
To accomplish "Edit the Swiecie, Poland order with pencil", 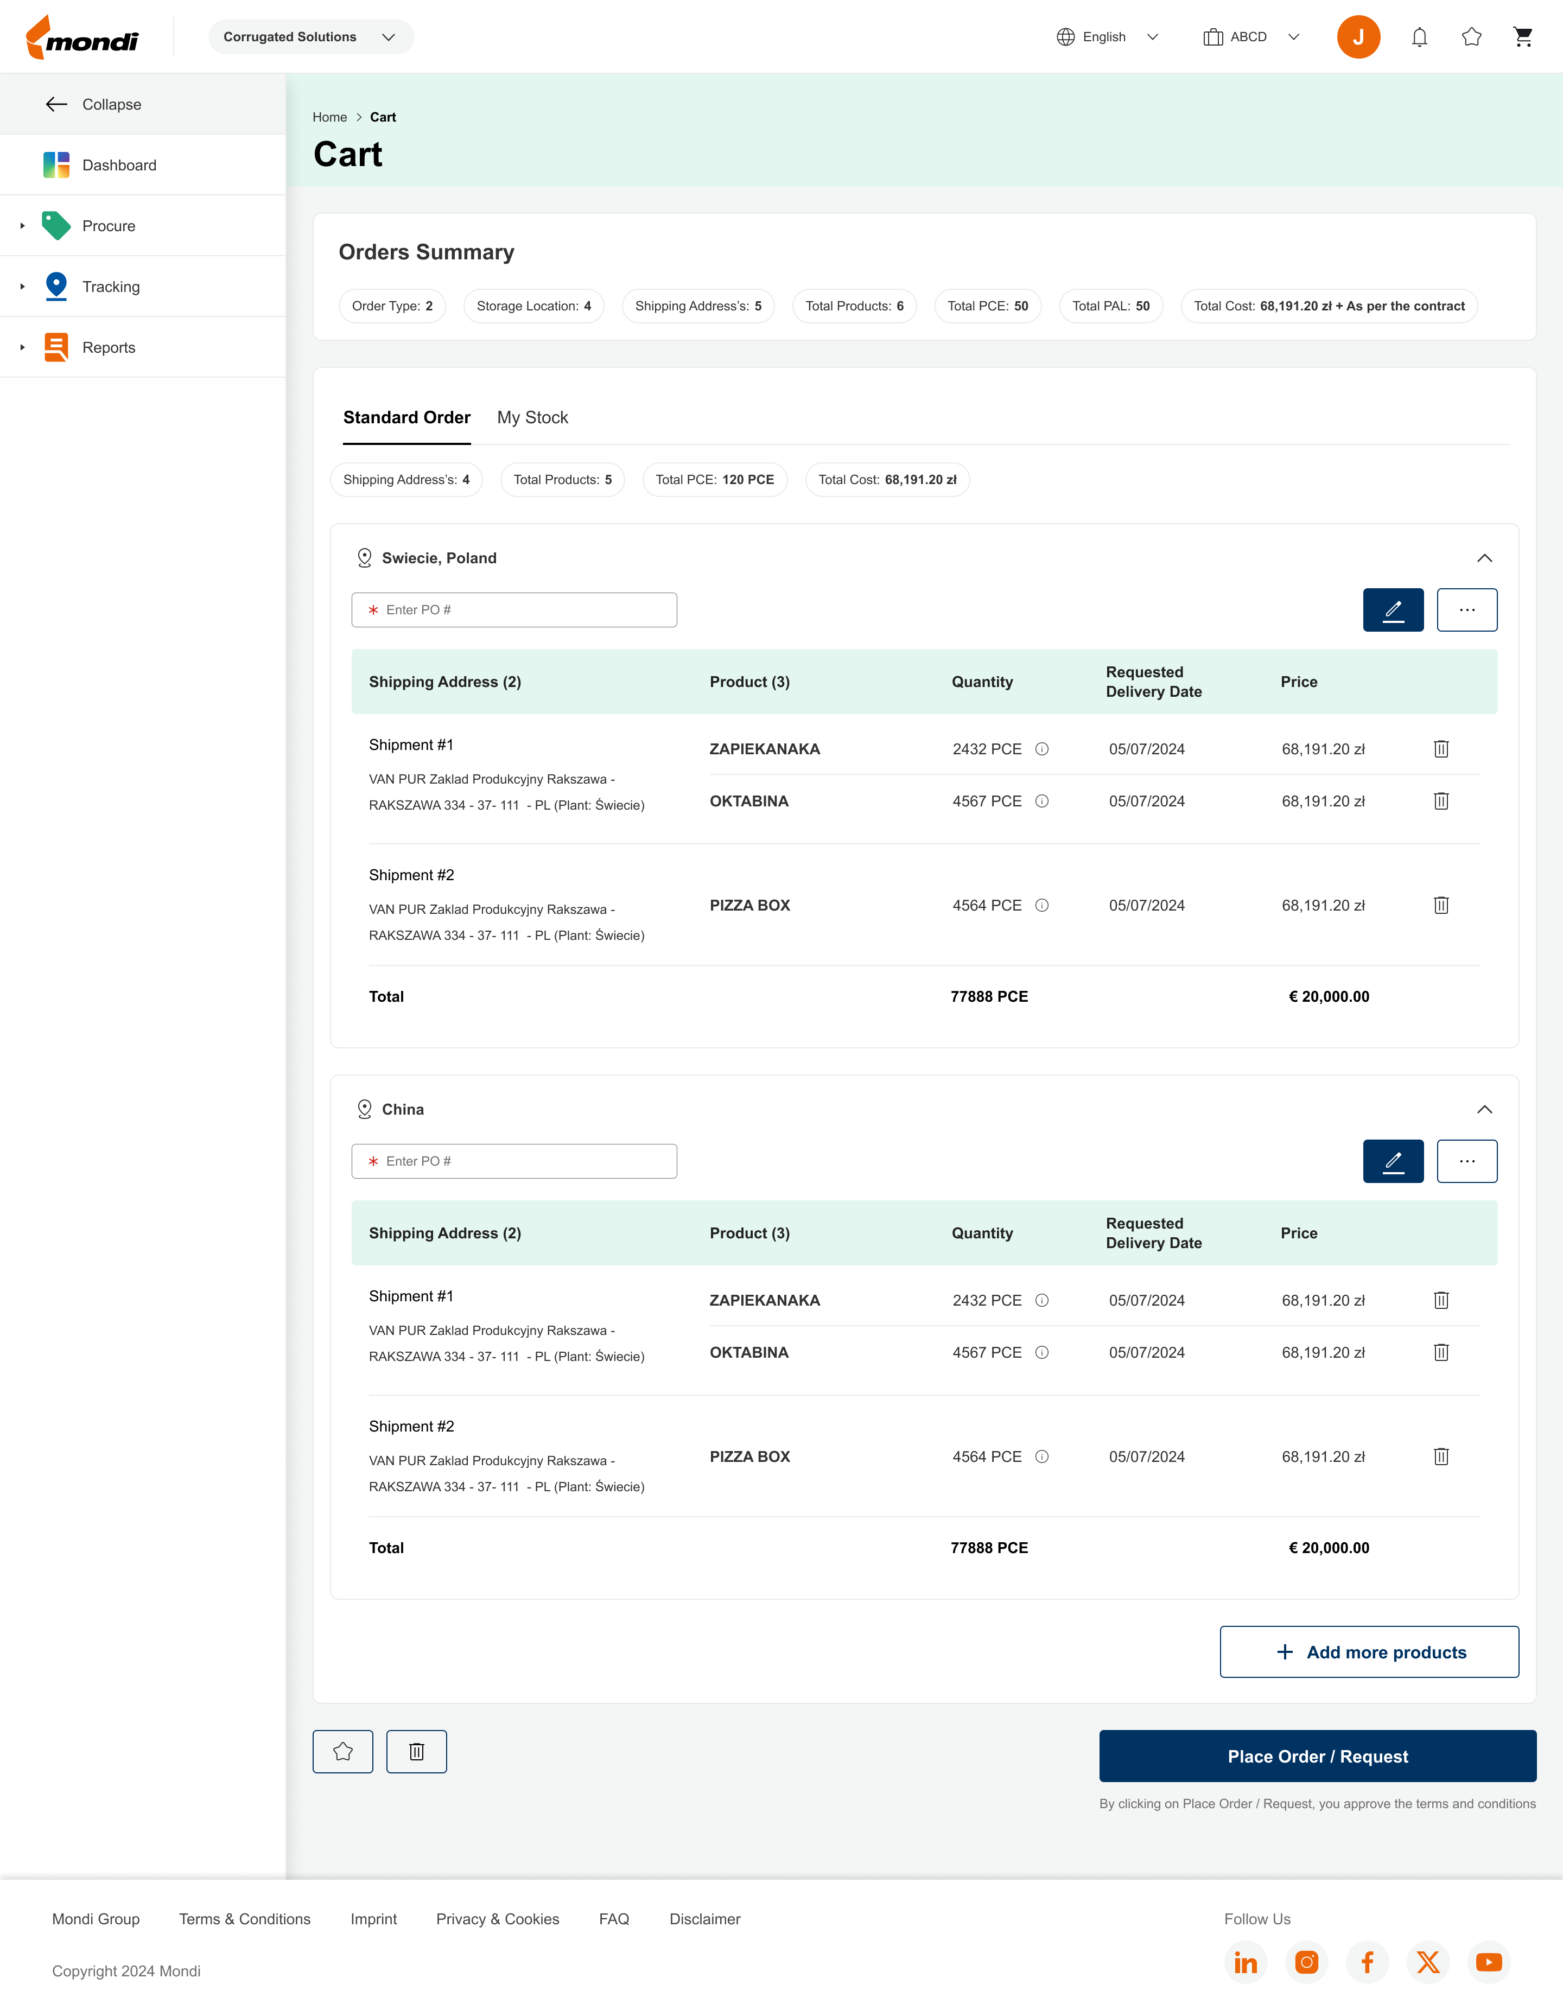I will pos(1393,609).
